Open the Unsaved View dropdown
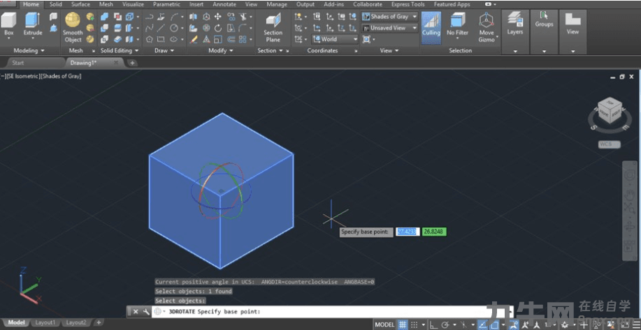 (389, 28)
